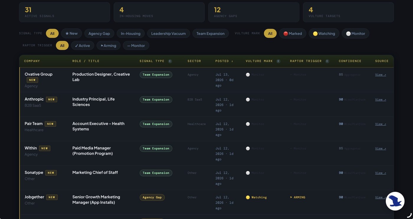The width and height of the screenshot is (413, 219).
Task: Click Sonatype company name
Action: click(x=34, y=172)
